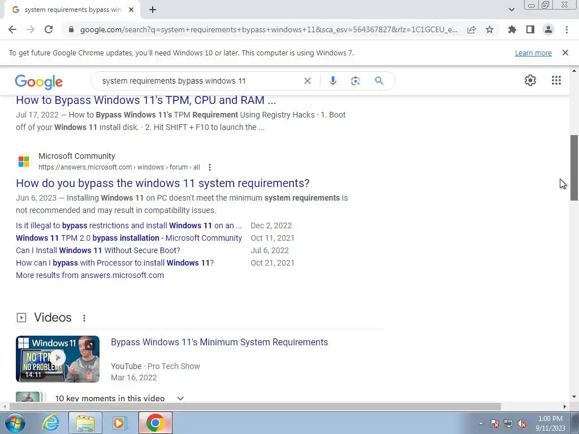579x434 pixels.
Task: Dismiss the Windows 7 update notice
Action: [x=565, y=53]
